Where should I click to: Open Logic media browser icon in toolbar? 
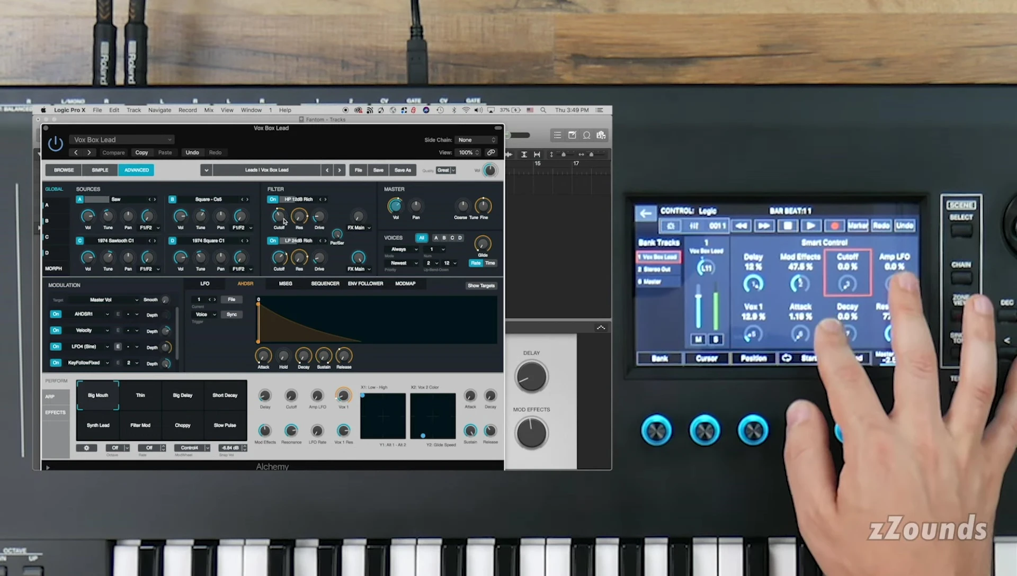pos(601,136)
